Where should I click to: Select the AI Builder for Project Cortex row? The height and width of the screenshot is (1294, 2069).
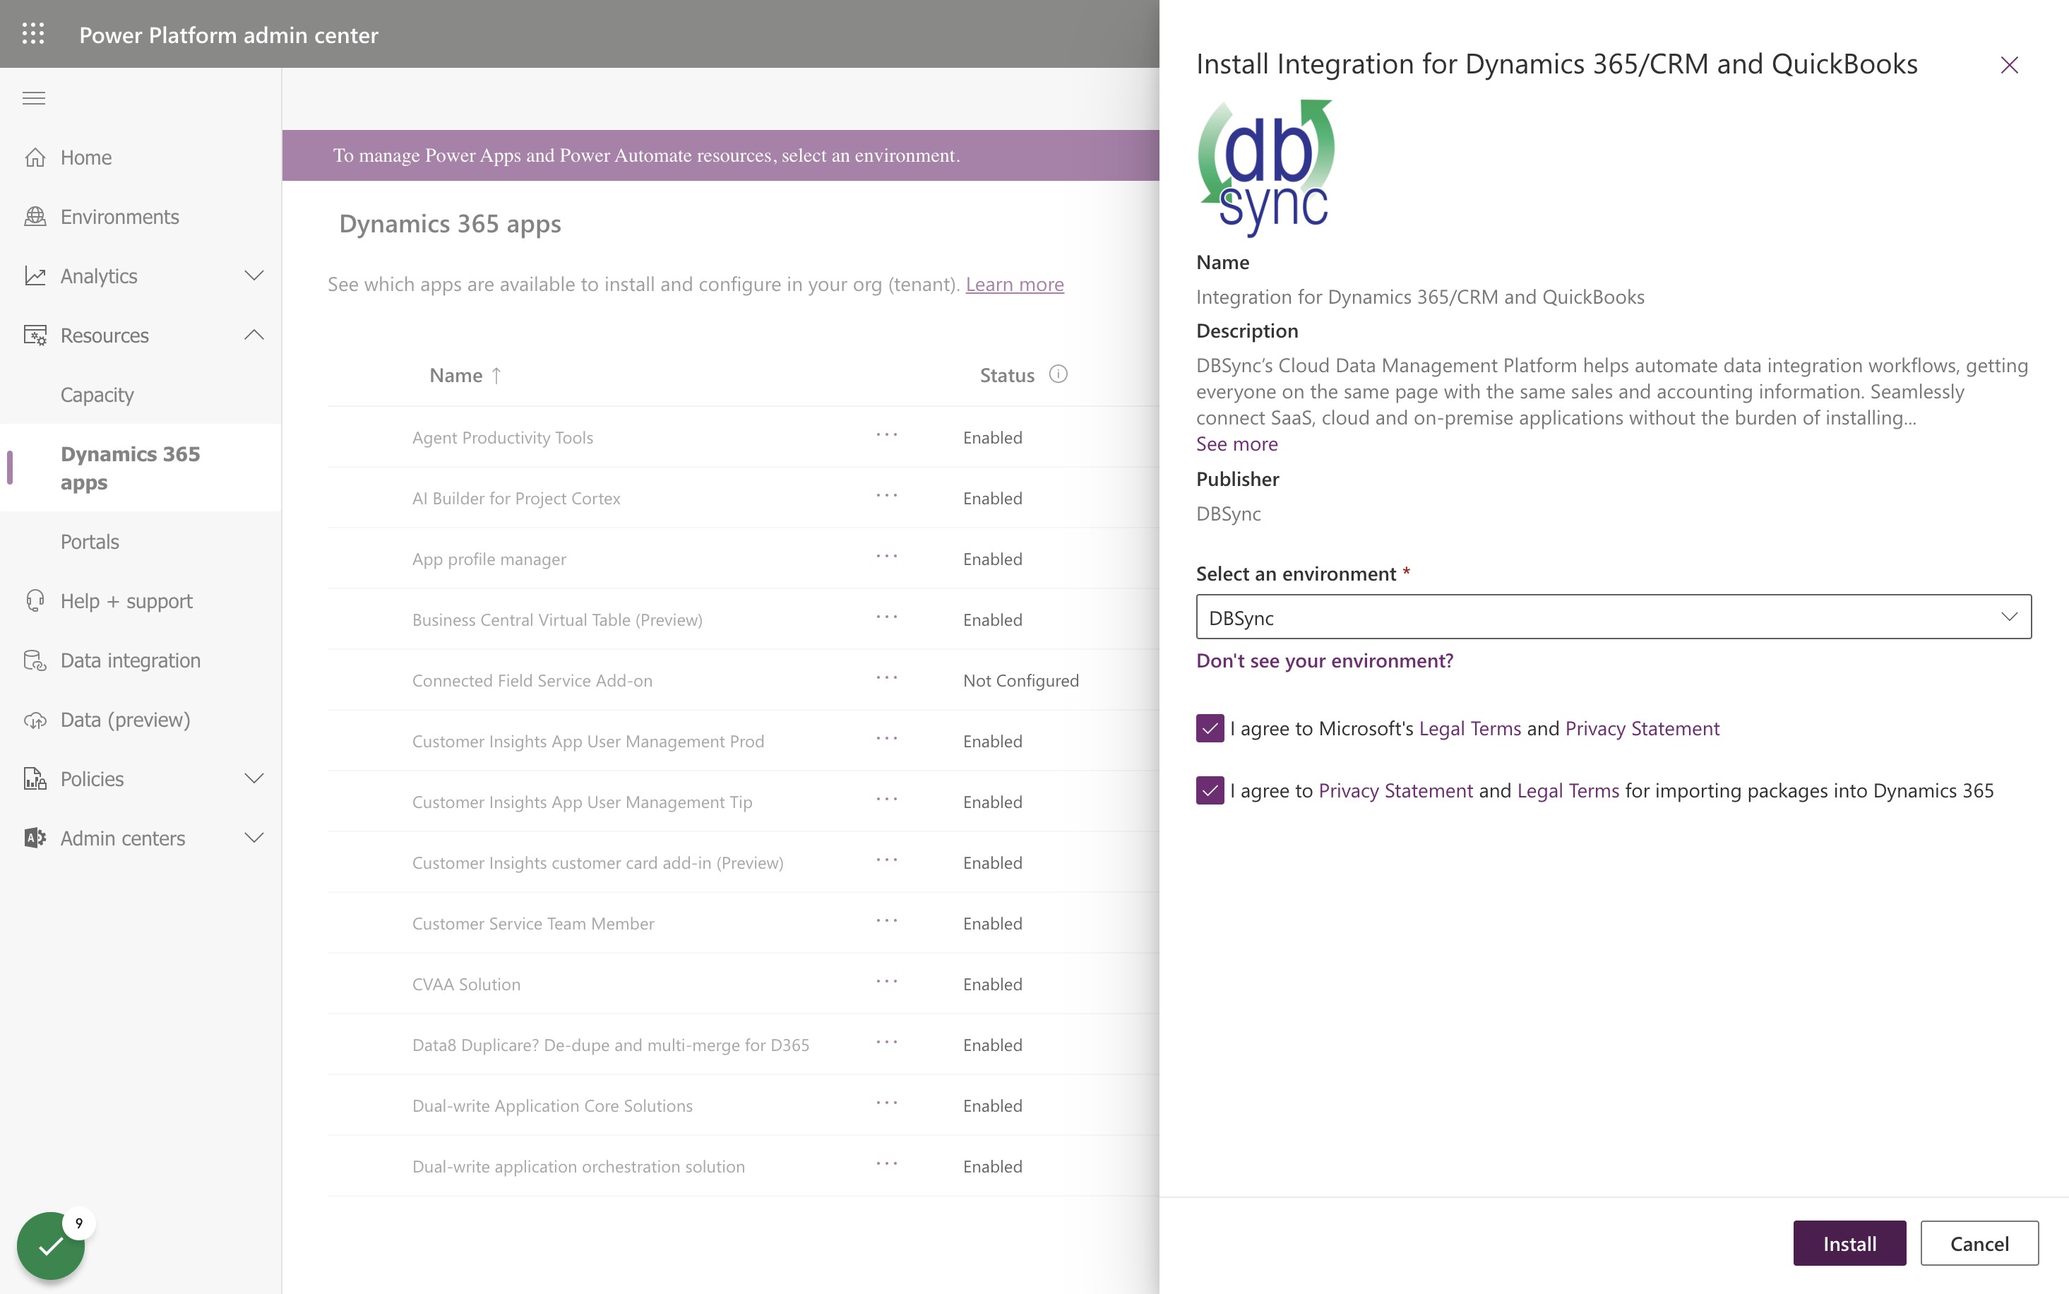pos(744,498)
